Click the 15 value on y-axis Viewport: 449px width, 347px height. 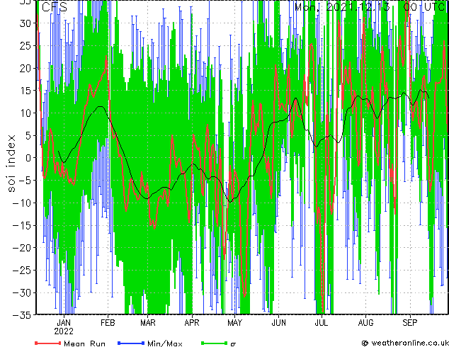point(25,91)
